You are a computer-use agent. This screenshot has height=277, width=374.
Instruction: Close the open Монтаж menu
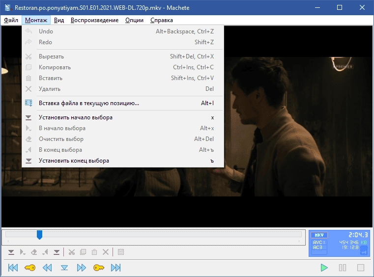(36, 20)
